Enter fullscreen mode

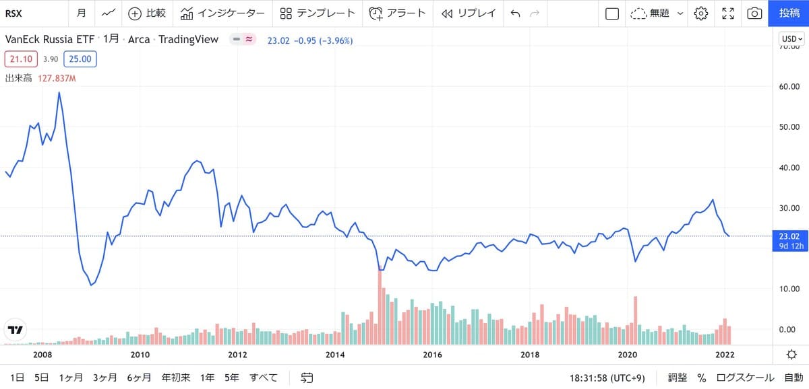tap(727, 13)
